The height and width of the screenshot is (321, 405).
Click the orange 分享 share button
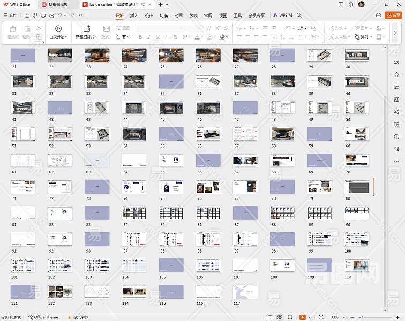(x=392, y=16)
